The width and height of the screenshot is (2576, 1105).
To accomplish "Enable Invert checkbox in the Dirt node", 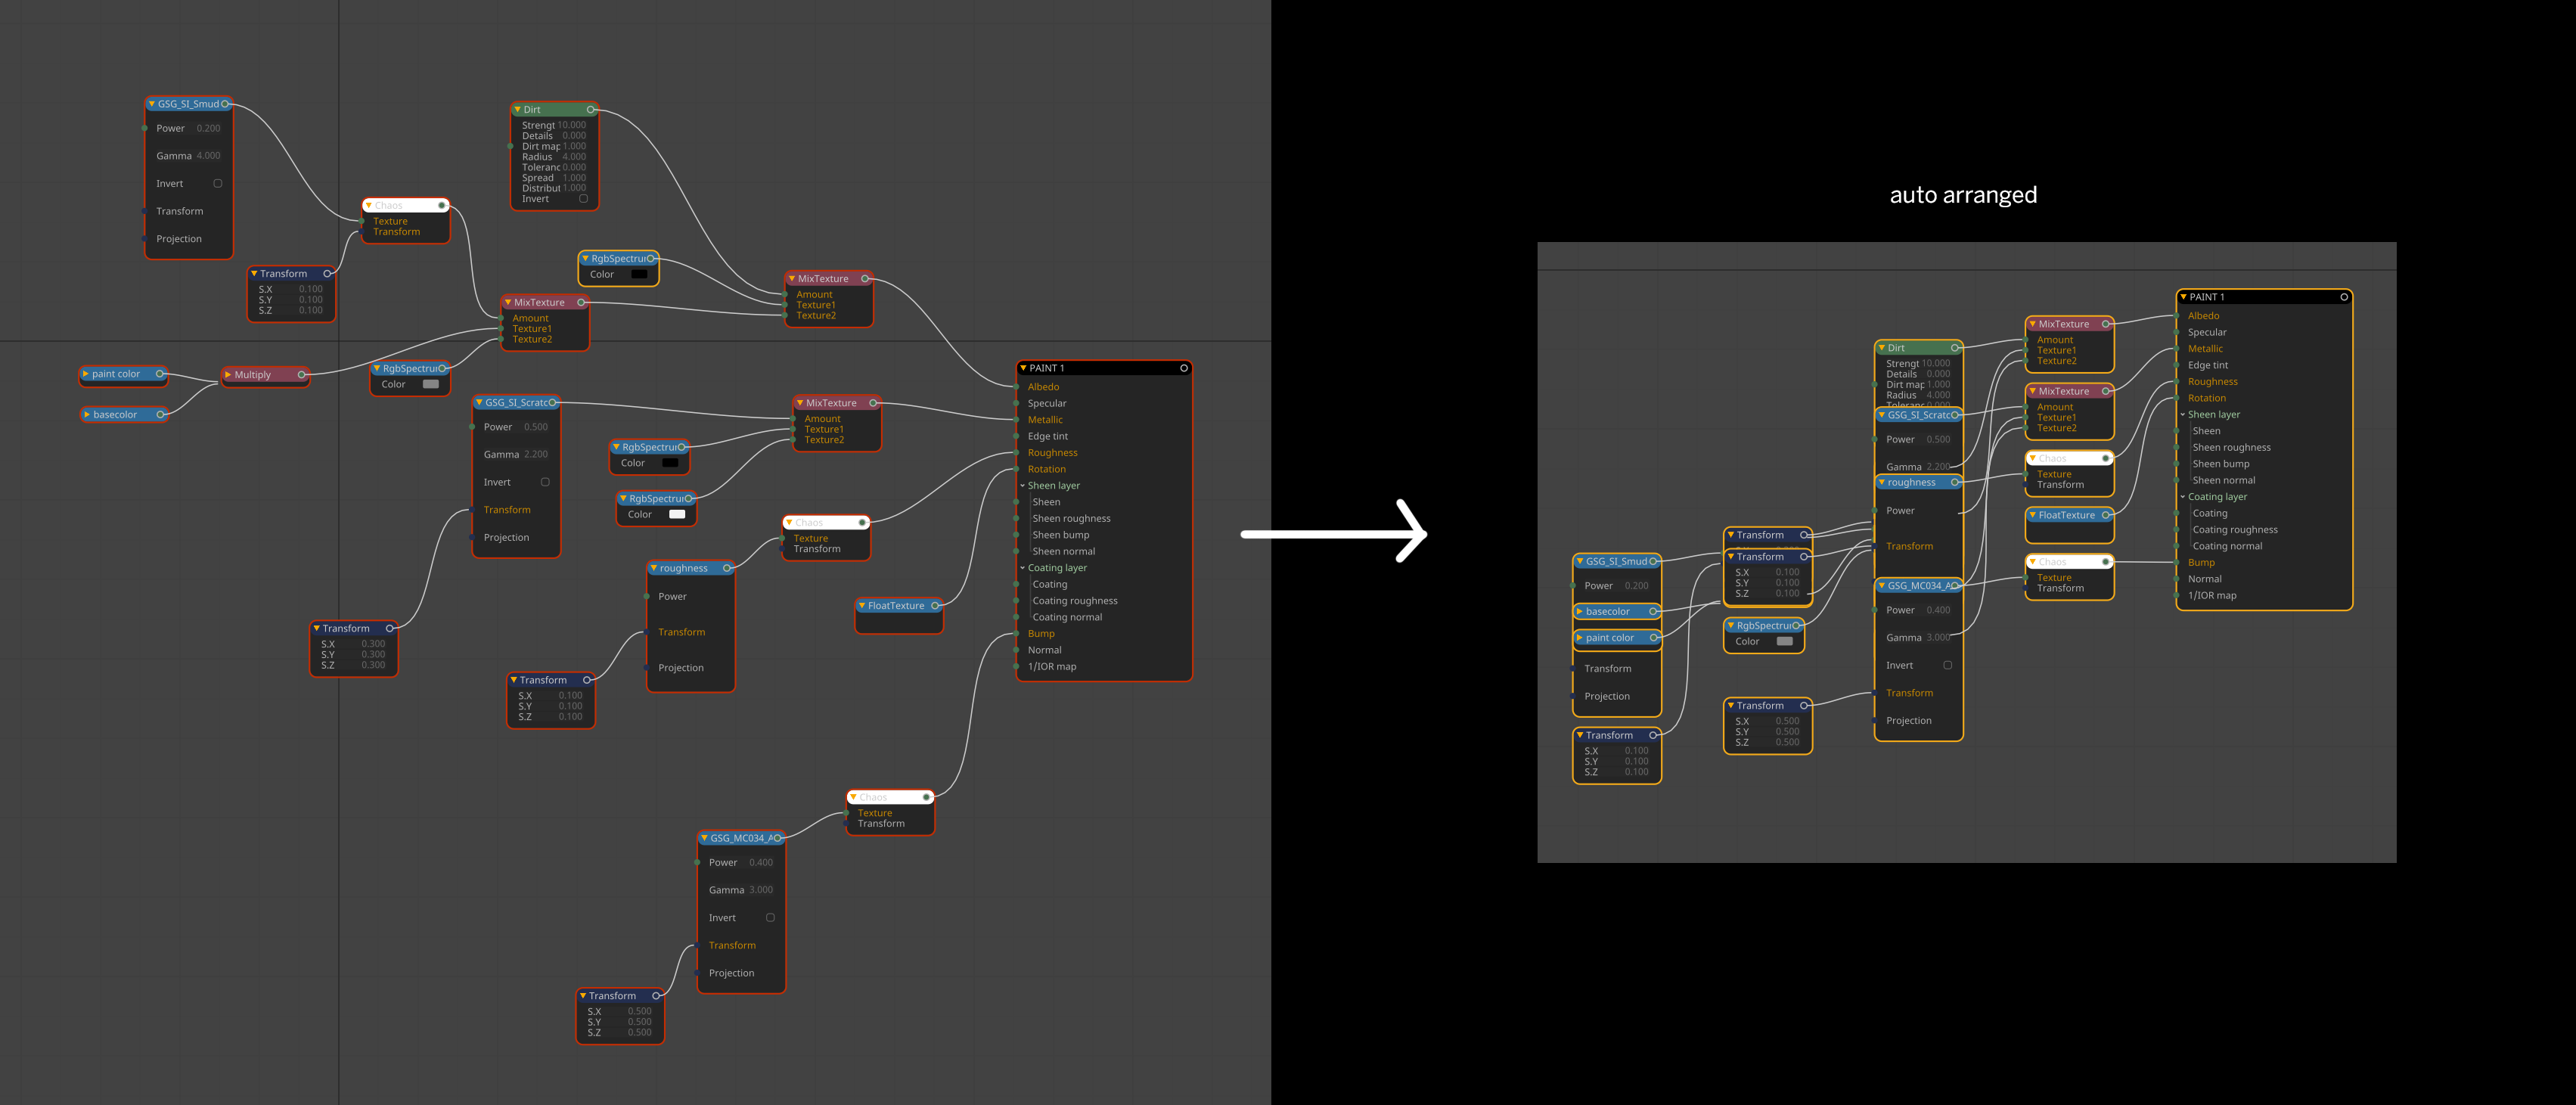I will point(584,199).
